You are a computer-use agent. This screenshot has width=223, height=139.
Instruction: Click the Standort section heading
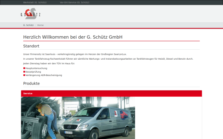(x=31, y=46)
